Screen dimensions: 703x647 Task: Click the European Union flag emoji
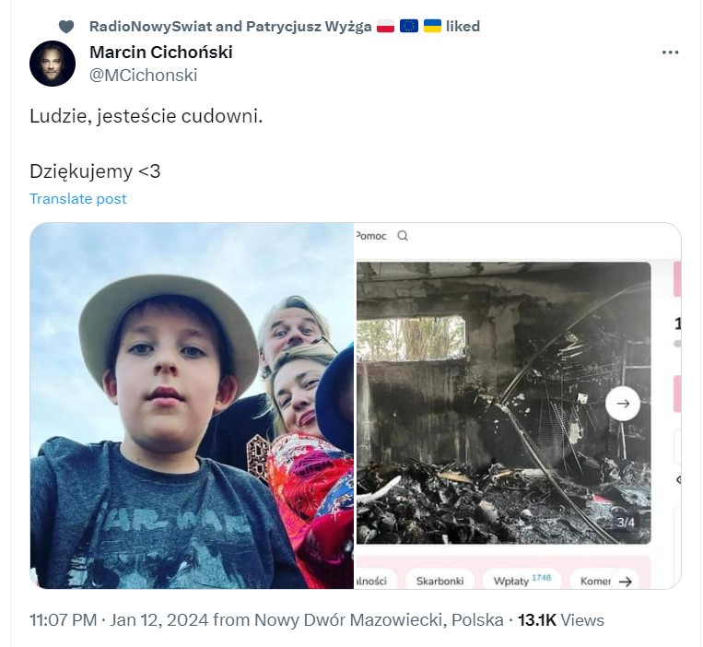coord(408,26)
